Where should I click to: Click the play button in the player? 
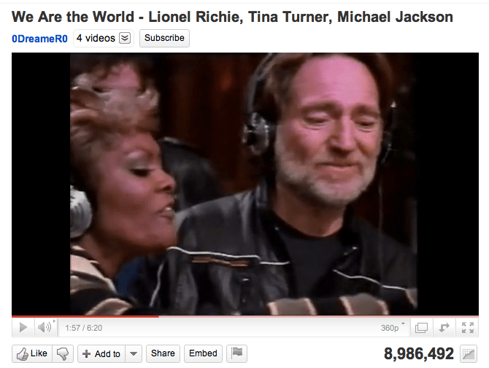click(23, 327)
